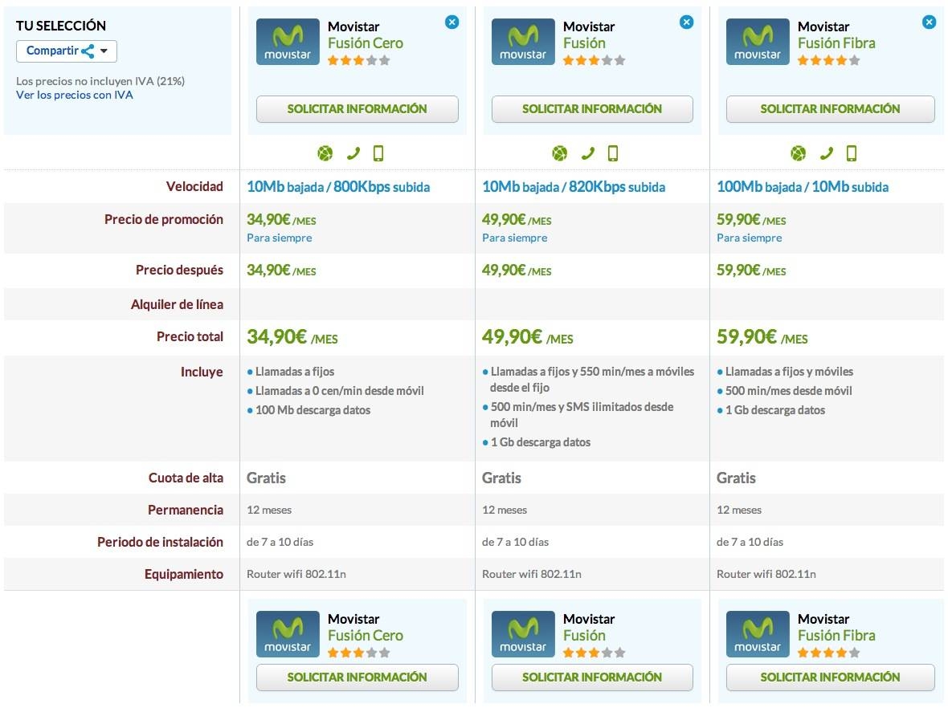Screen dimensions: 948x708
Task: Click 'Los precios no incluyen IVA (21%)' note
Action: click(100, 81)
